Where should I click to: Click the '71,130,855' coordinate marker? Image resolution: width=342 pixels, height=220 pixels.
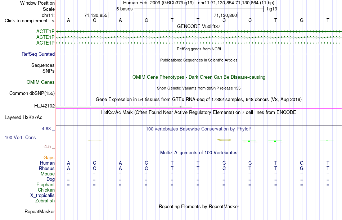tap(96, 15)
